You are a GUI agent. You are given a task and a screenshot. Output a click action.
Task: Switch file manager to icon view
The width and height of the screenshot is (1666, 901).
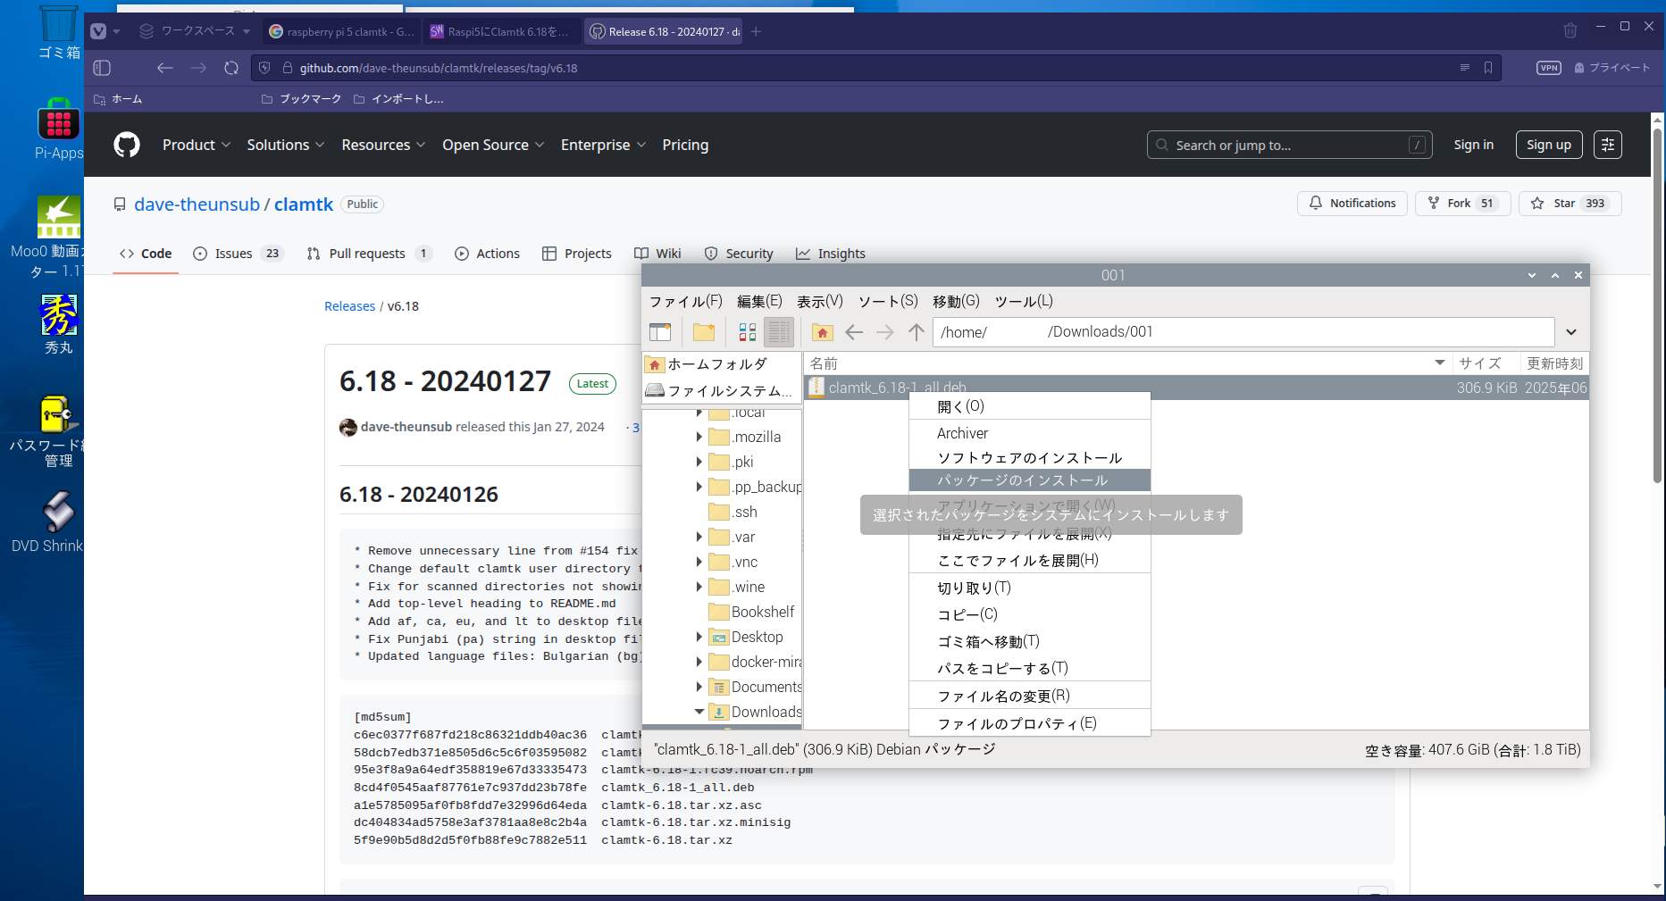[x=748, y=332]
